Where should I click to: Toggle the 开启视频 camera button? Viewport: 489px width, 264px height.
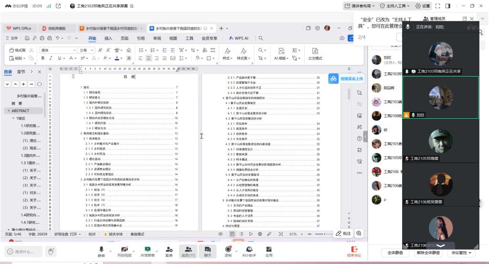pyautogui.click(x=124, y=249)
